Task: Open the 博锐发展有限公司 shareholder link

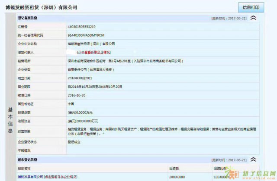Action: 30,177
